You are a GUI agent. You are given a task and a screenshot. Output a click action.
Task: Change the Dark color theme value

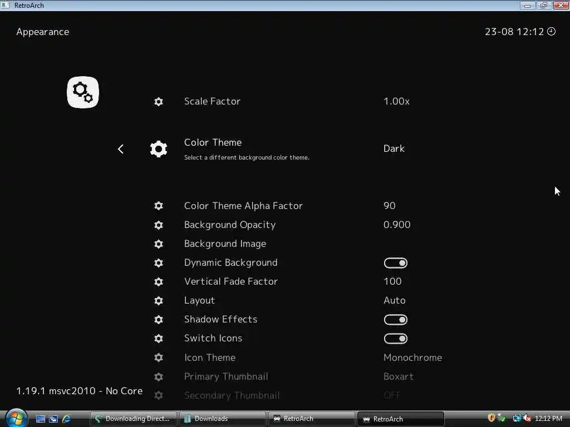click(394, 148)
